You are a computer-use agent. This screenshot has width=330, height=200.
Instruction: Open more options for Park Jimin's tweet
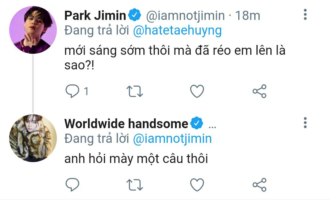point(305,15)
